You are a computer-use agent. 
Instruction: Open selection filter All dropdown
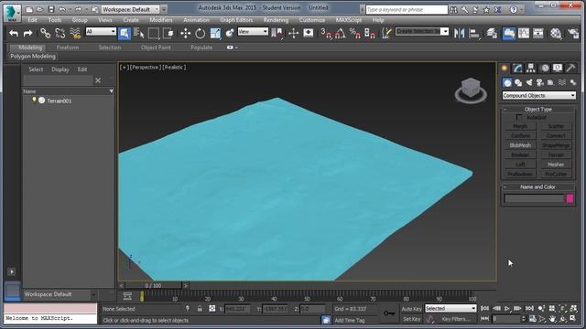click(101, 32)
